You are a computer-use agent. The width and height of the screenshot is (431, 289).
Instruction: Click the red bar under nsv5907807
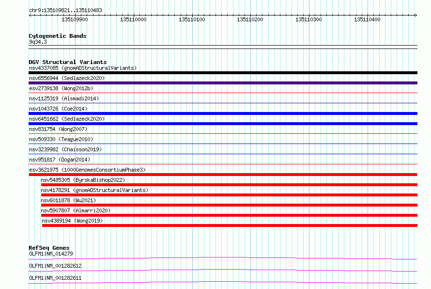[229, 215]
